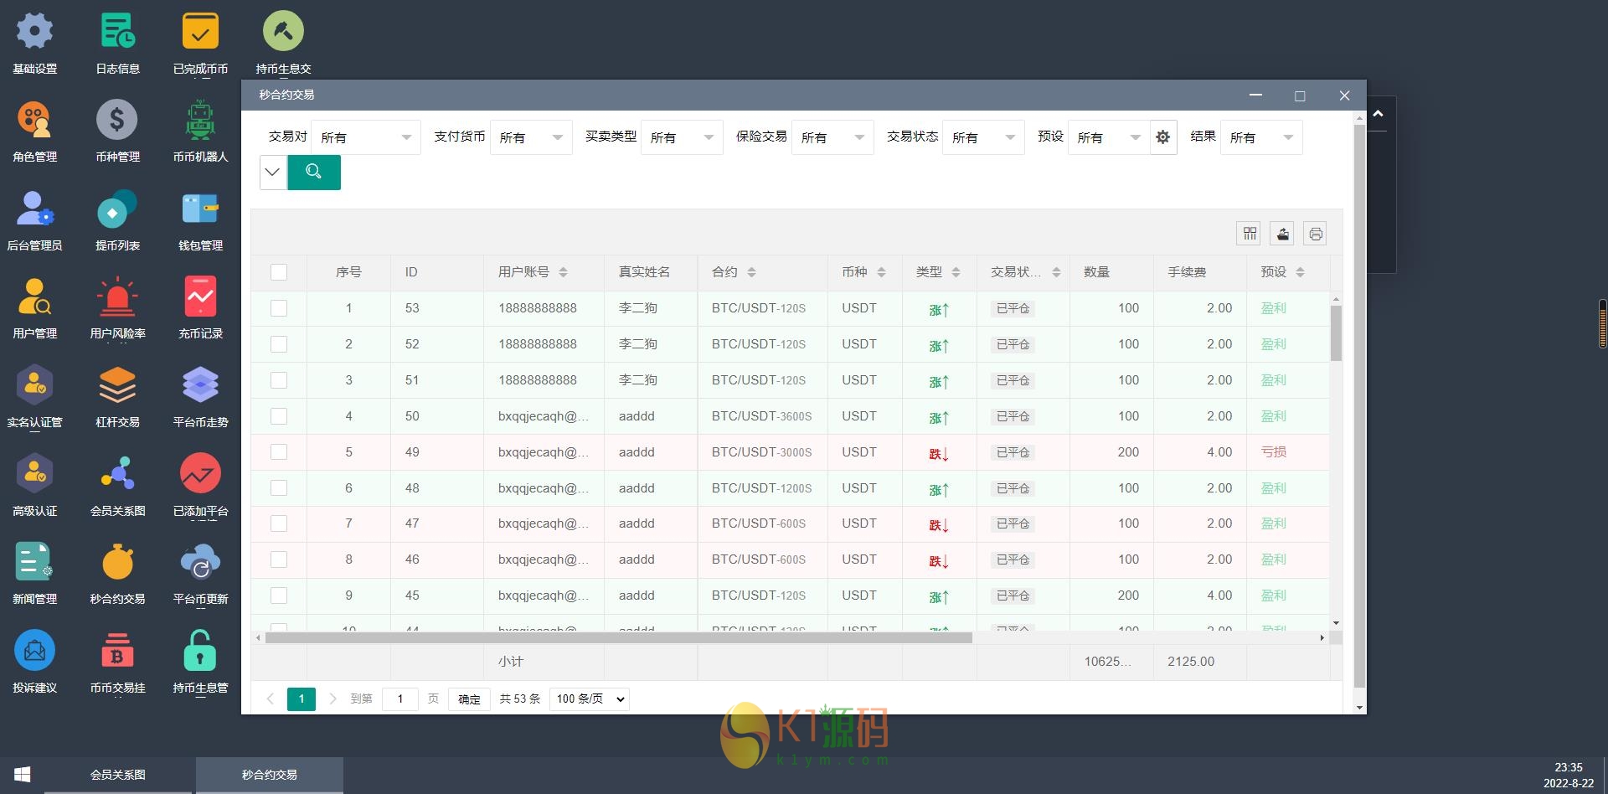Open the 交易状态 filter dropdown

[983, 137]
